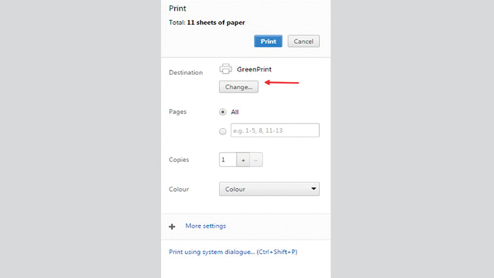Increase copies with the plus stepper
Image resolution: width=494 pixels, height=278 pixels.
243,160
